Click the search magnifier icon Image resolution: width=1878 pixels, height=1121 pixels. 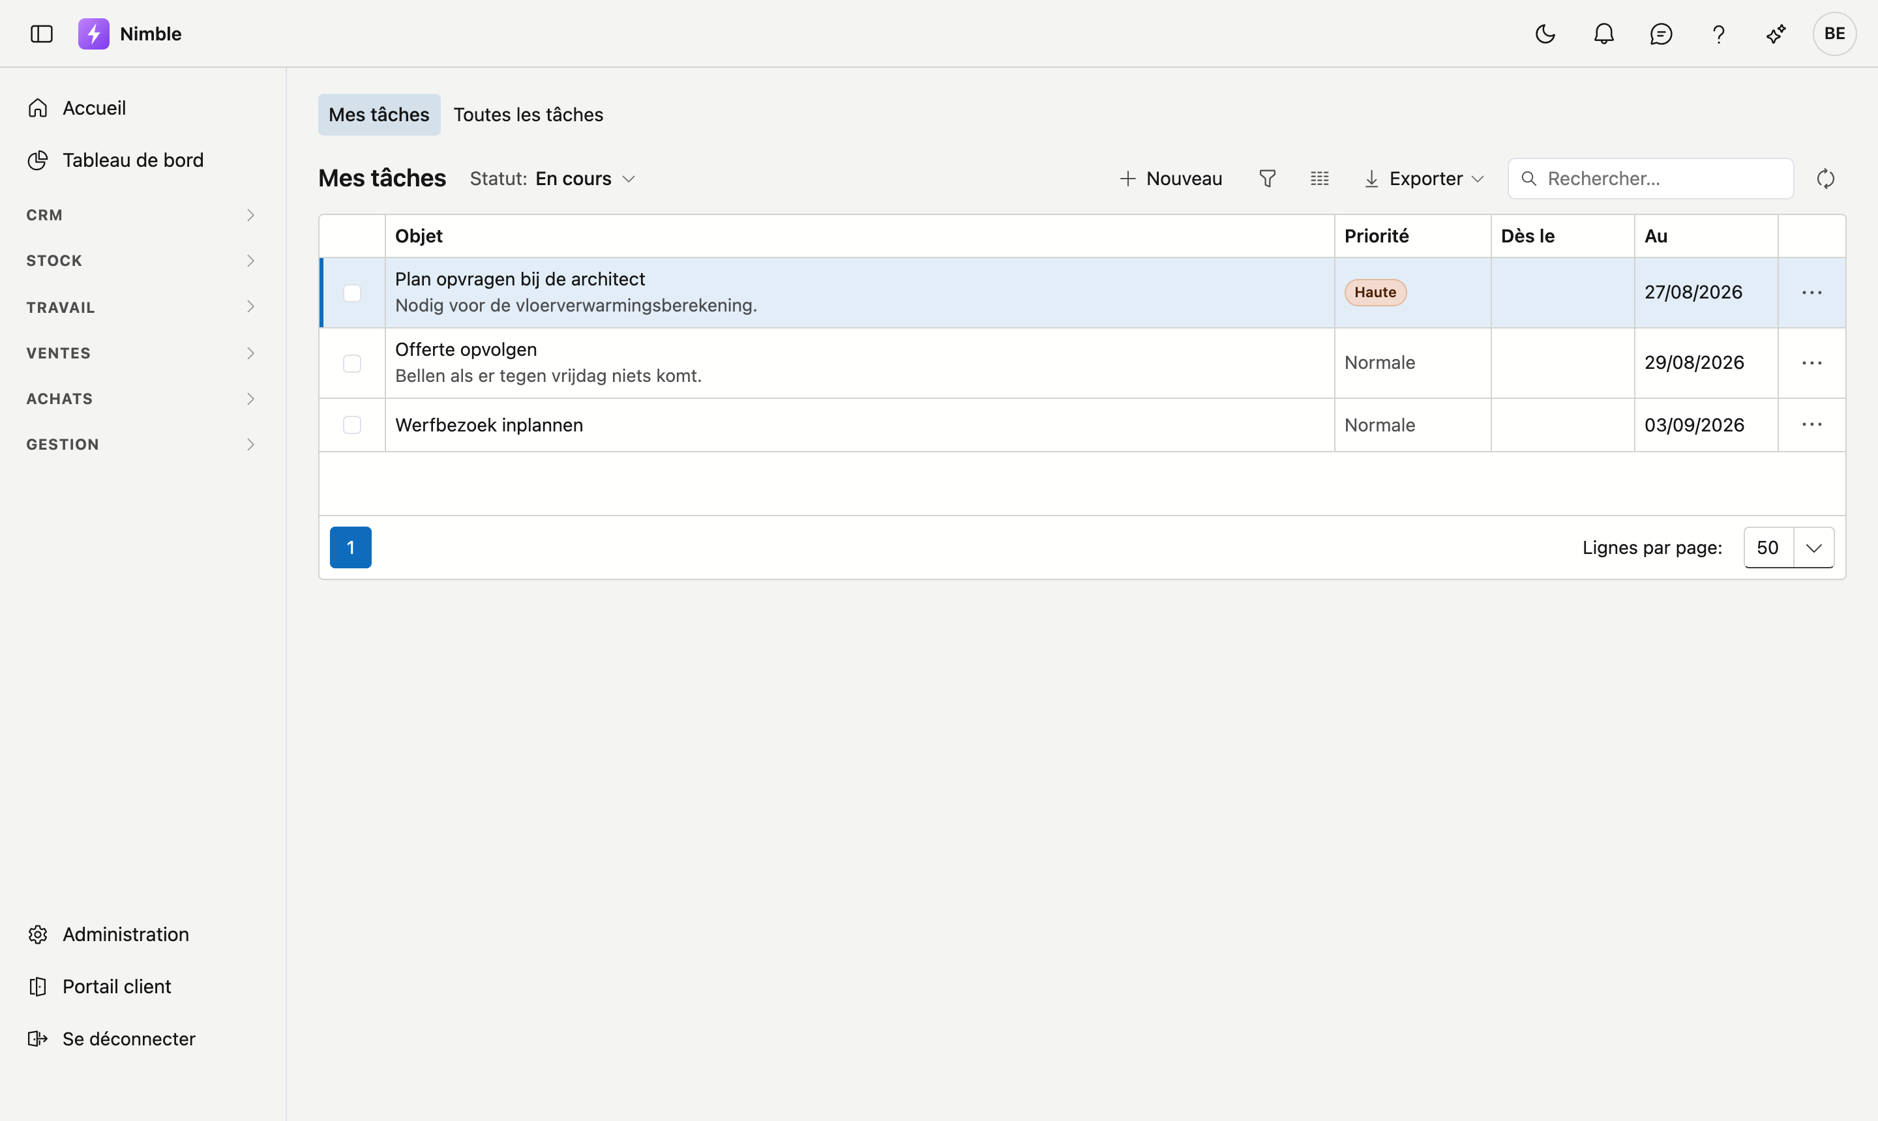click(1528, 179)
